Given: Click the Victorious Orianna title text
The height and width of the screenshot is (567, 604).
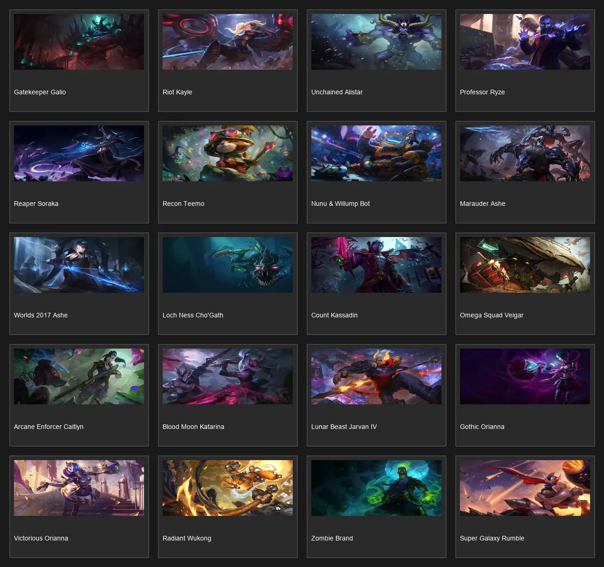Looking at the screenshot, I should [x=41, y=538].
